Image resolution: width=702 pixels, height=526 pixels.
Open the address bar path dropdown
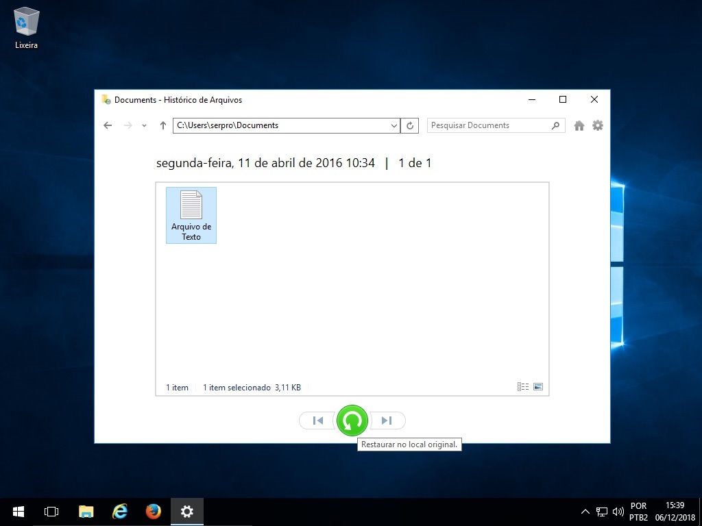coord(394,126)
